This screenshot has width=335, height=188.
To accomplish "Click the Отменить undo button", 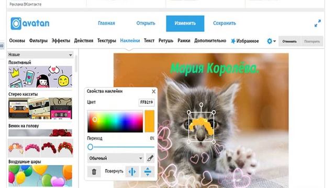I will click(x=289, y=41).
